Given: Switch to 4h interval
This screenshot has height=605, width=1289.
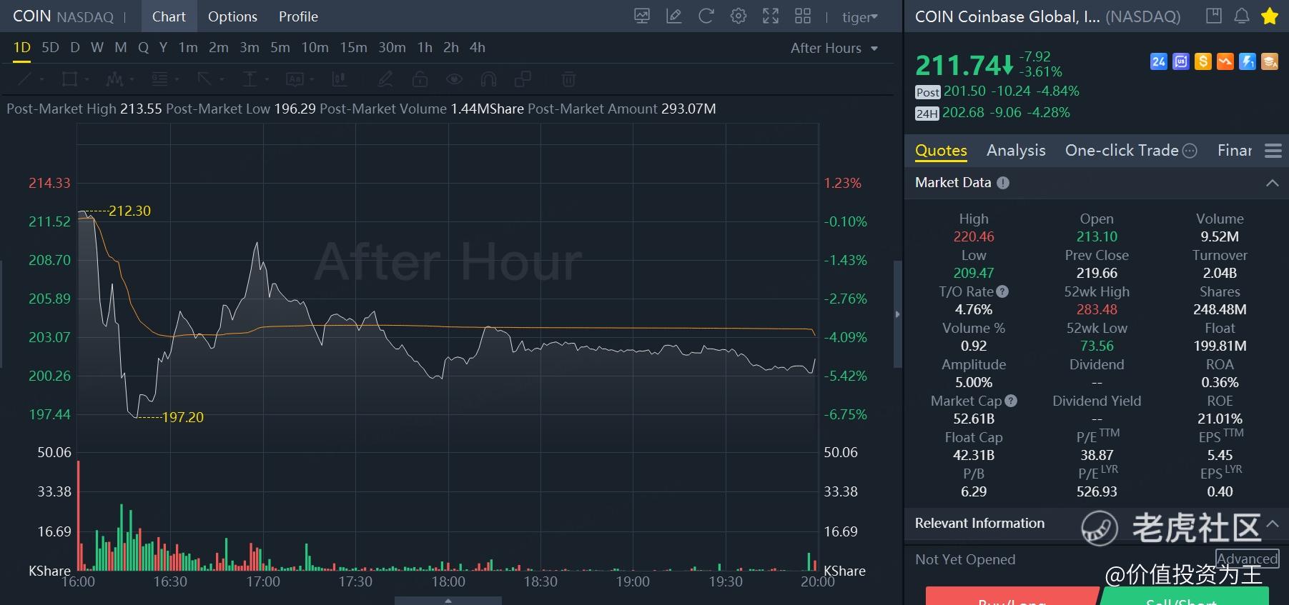Looking at the screenshot, I should point(478,48).
